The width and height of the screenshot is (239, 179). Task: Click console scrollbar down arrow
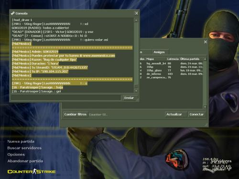(136, 91)
